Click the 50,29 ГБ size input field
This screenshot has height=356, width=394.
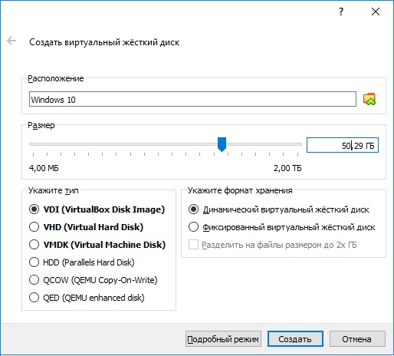(343, 145)
